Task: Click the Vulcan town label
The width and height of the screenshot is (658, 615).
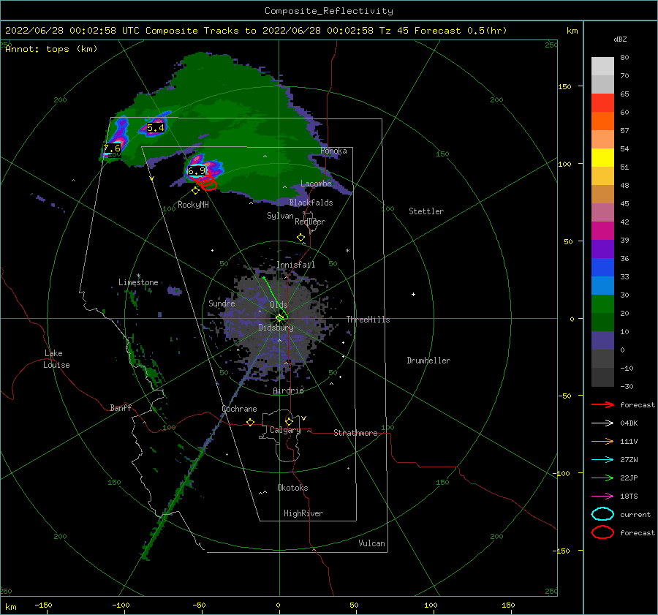Action: point(371,543)
